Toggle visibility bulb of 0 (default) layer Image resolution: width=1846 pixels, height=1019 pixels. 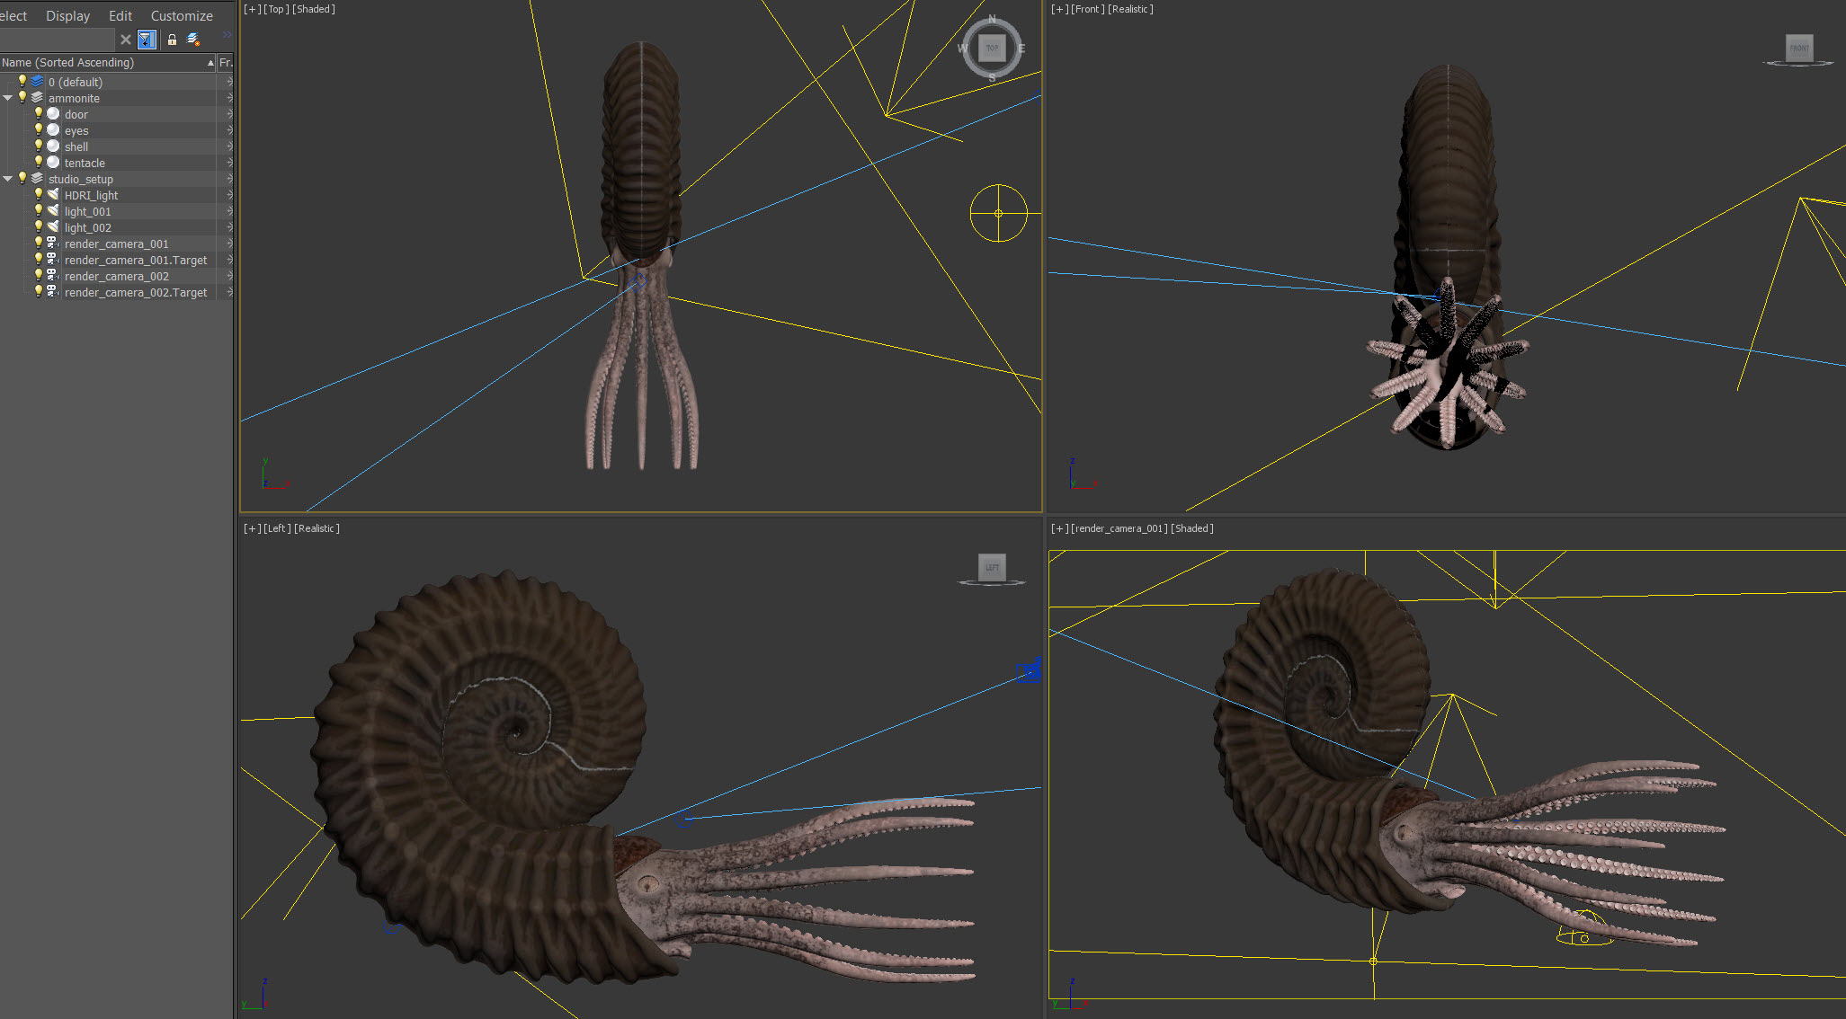22,81
